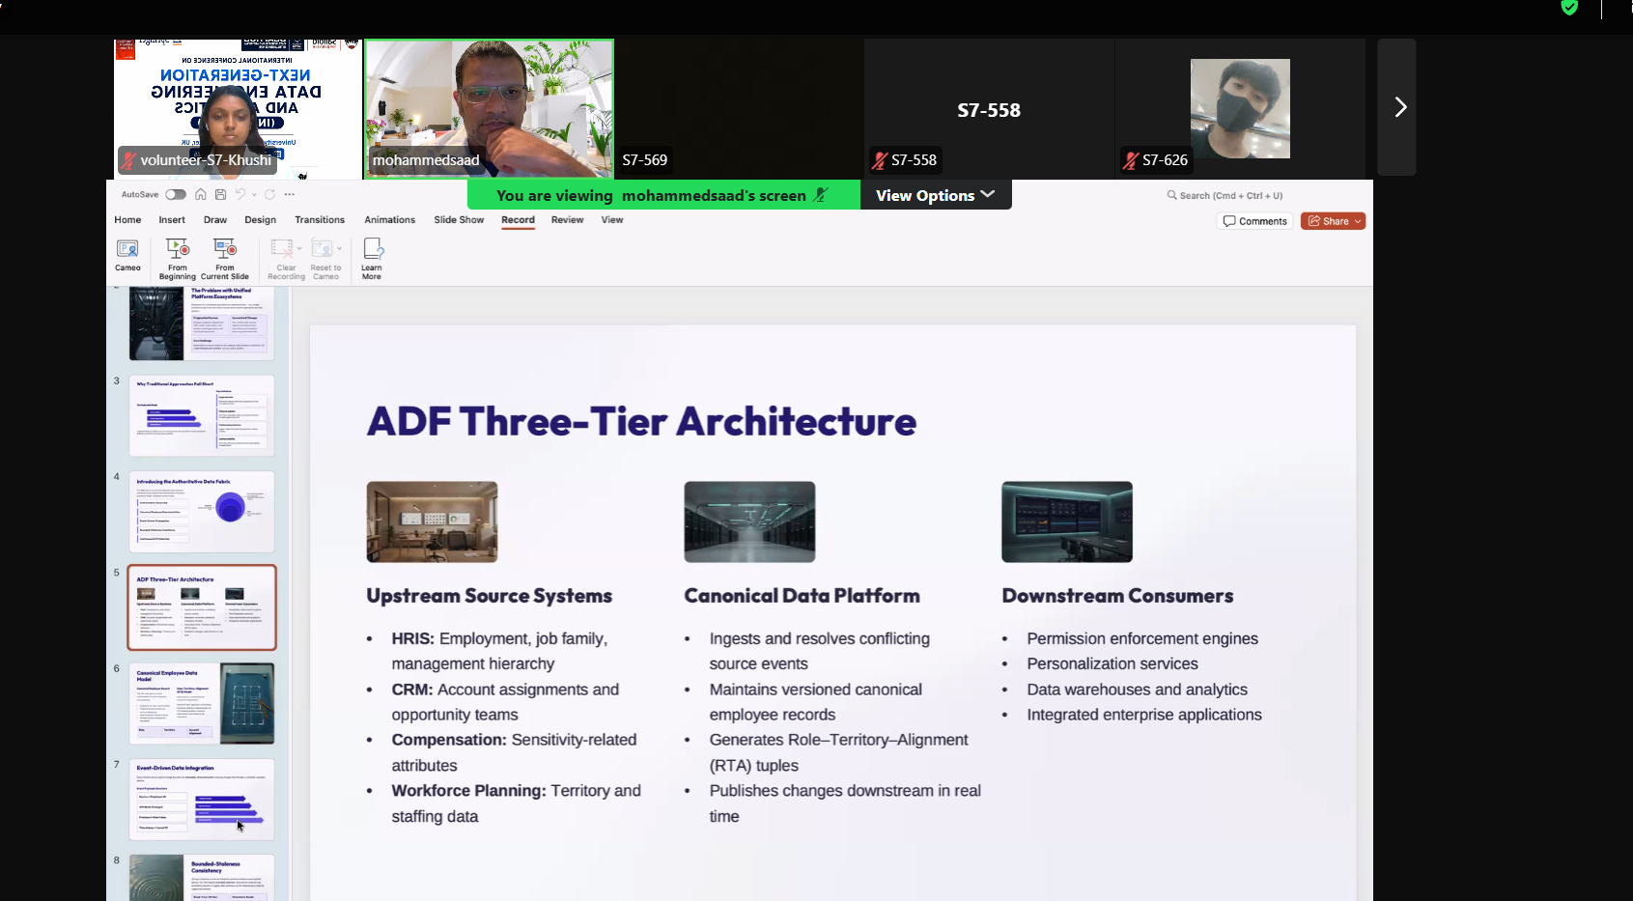Click the ADF Three-Tier Architecture slide title

click(641, 422)
